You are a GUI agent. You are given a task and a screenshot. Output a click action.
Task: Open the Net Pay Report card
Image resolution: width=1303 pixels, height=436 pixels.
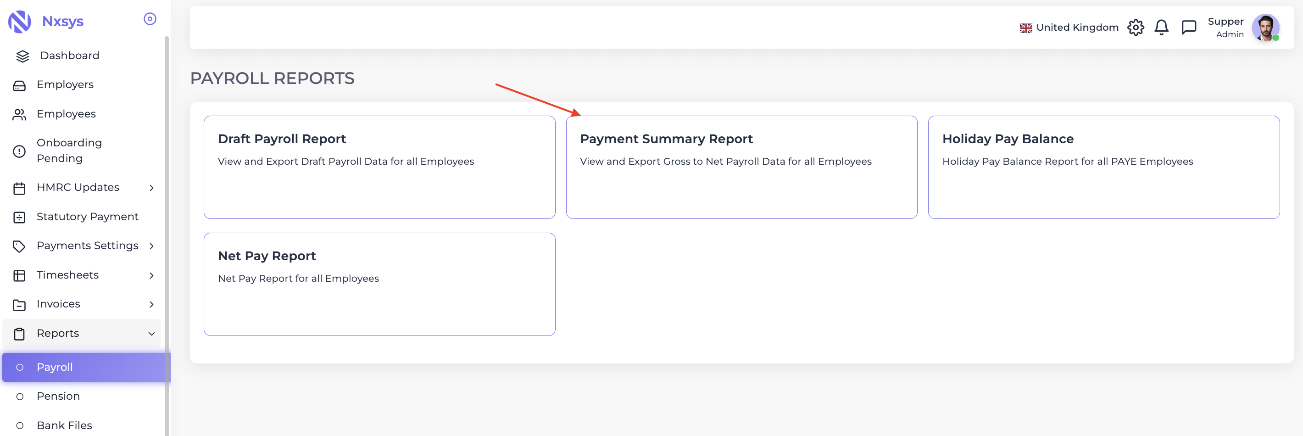pyautogui.click(x=379, y=284)
